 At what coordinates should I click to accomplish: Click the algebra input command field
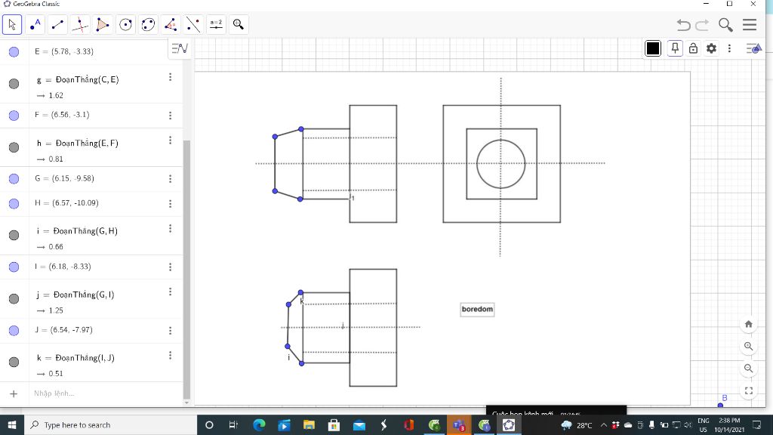[x=106, y=393]
